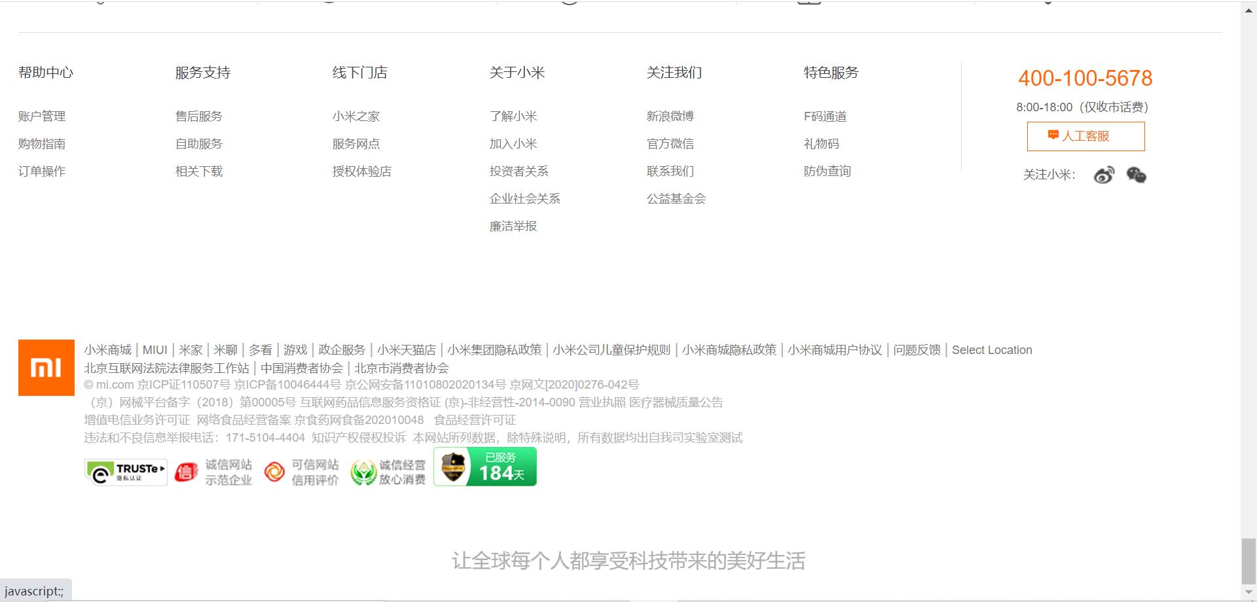This screenshot has height=602, width=1257.
Task: Click the hotline number 400-100-5678
Action: (x=1085, y=79)
